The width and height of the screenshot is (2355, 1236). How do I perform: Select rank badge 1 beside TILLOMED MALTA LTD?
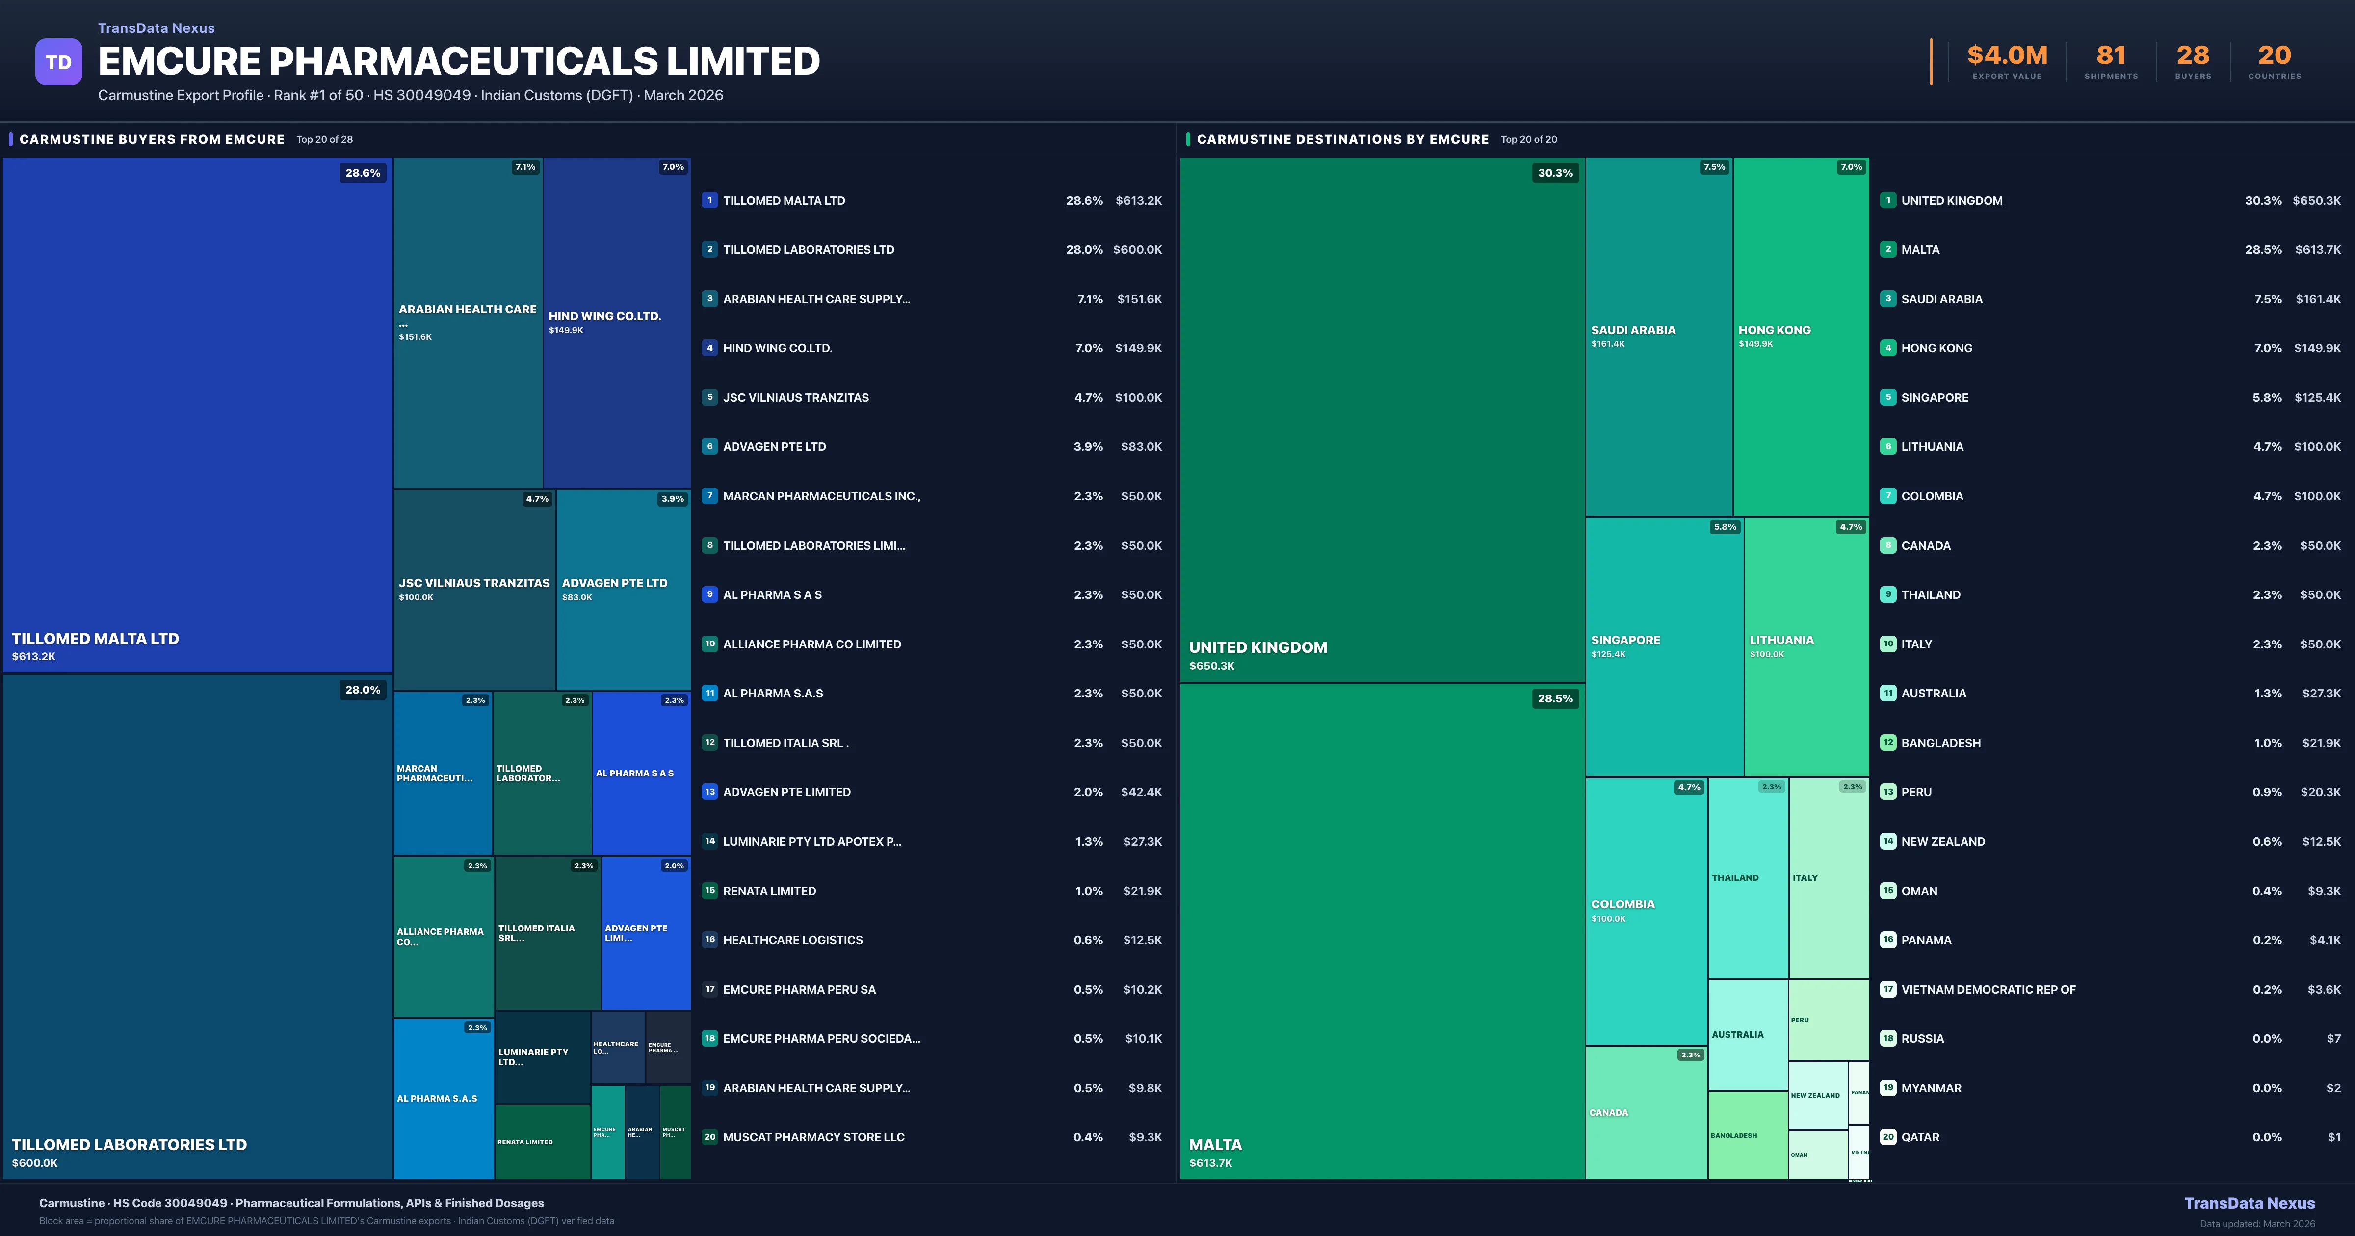coord(709,199)
